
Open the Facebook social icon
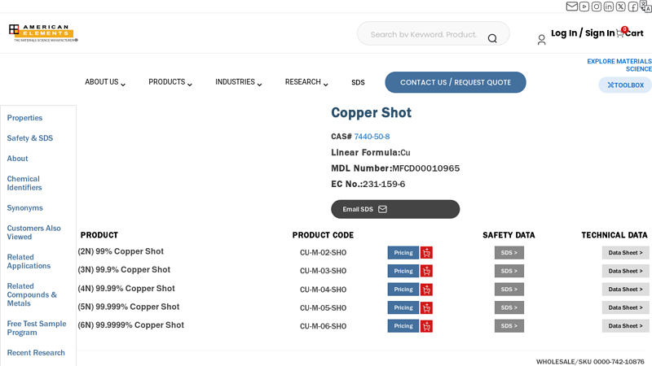click(632, 7)
